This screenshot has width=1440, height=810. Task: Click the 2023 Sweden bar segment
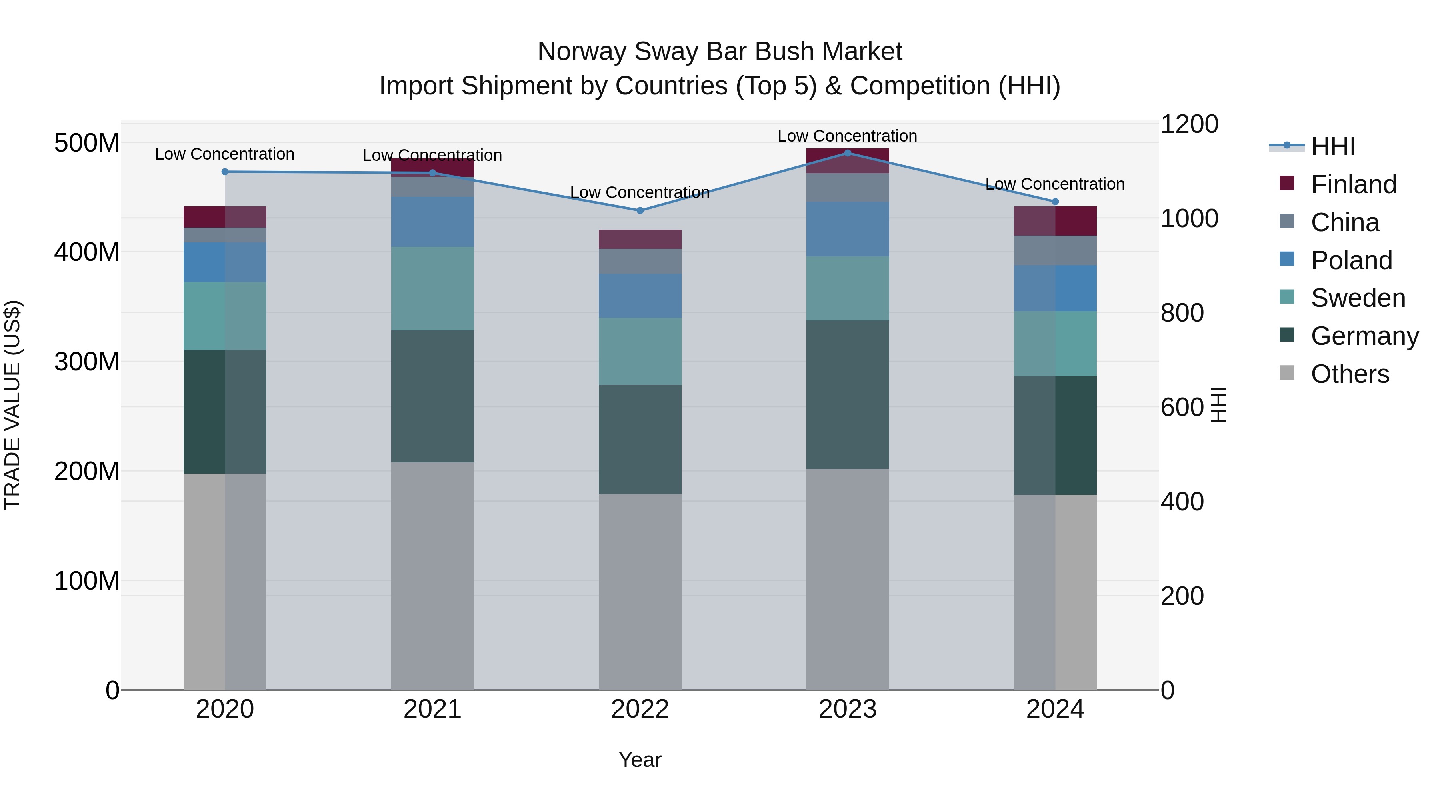848,288
